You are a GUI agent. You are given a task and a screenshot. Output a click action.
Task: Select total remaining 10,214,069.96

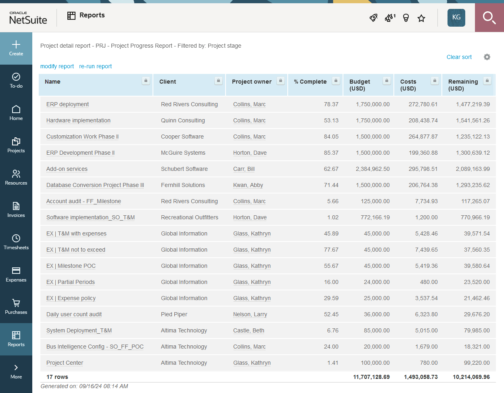(471, 377)
